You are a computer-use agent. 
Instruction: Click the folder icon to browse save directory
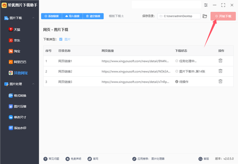coord(205,16)
